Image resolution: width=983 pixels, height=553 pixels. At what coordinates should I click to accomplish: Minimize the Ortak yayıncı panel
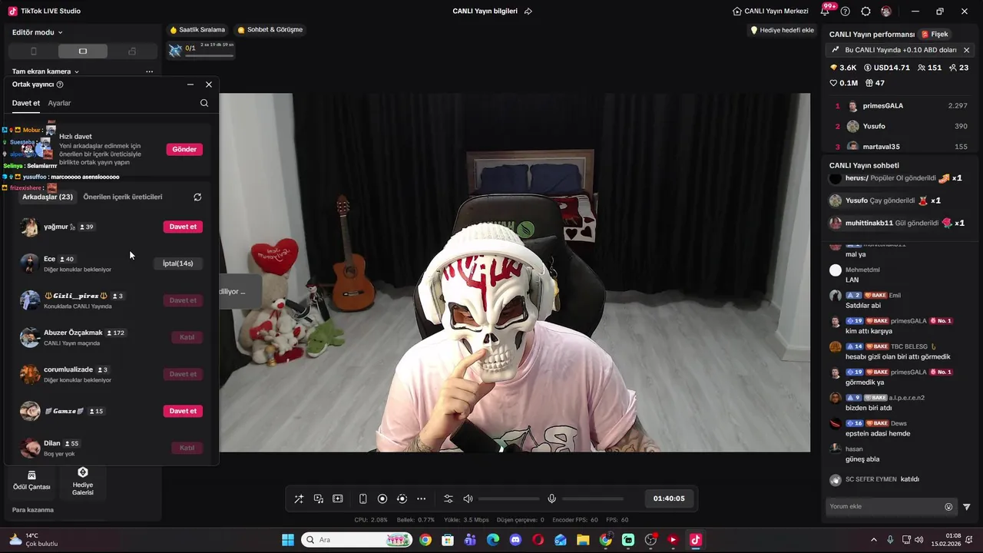(x=190, y=84)
